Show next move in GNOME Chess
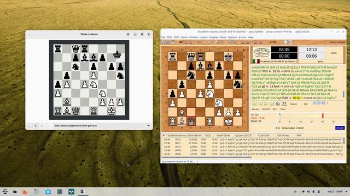 [42, 126]
